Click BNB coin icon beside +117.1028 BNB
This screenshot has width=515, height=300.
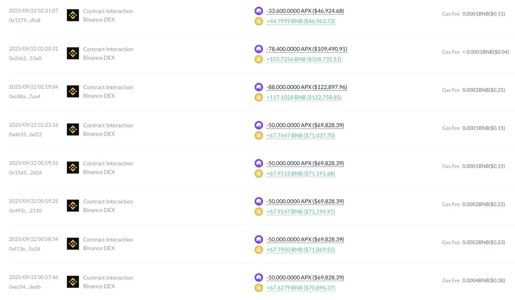[259, 97]
